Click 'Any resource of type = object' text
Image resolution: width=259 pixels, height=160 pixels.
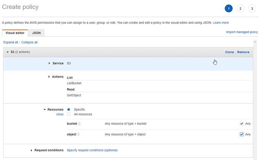(x=125, y=134)
